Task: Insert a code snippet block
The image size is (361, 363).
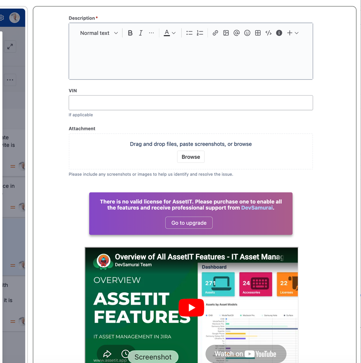Action: (268, 33)
